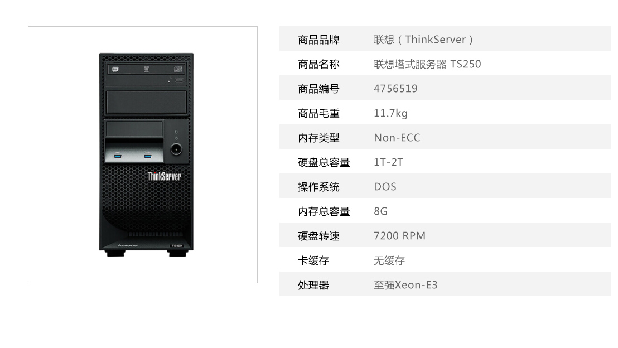This screenshot has width=618, height=348.
Task: Click the cache value 无缓存
Action: pos(389,260)
